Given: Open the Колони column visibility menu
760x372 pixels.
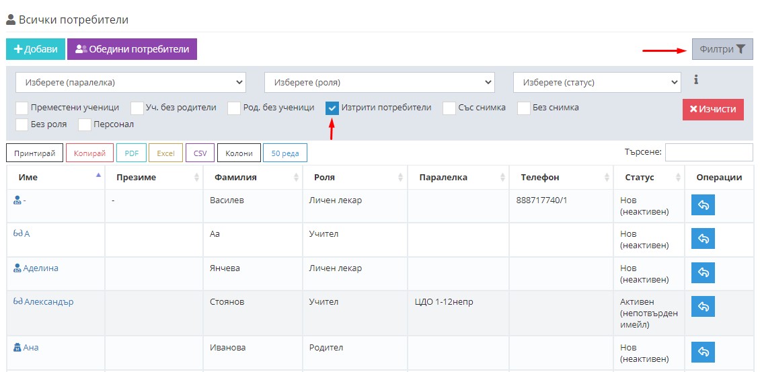Looking at the screenshot, I should (x=239, y=153).
